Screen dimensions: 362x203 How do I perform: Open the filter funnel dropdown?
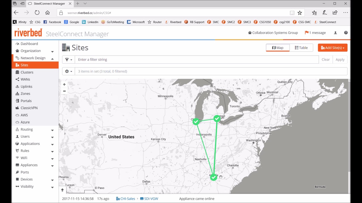click(x=68, y=59)
